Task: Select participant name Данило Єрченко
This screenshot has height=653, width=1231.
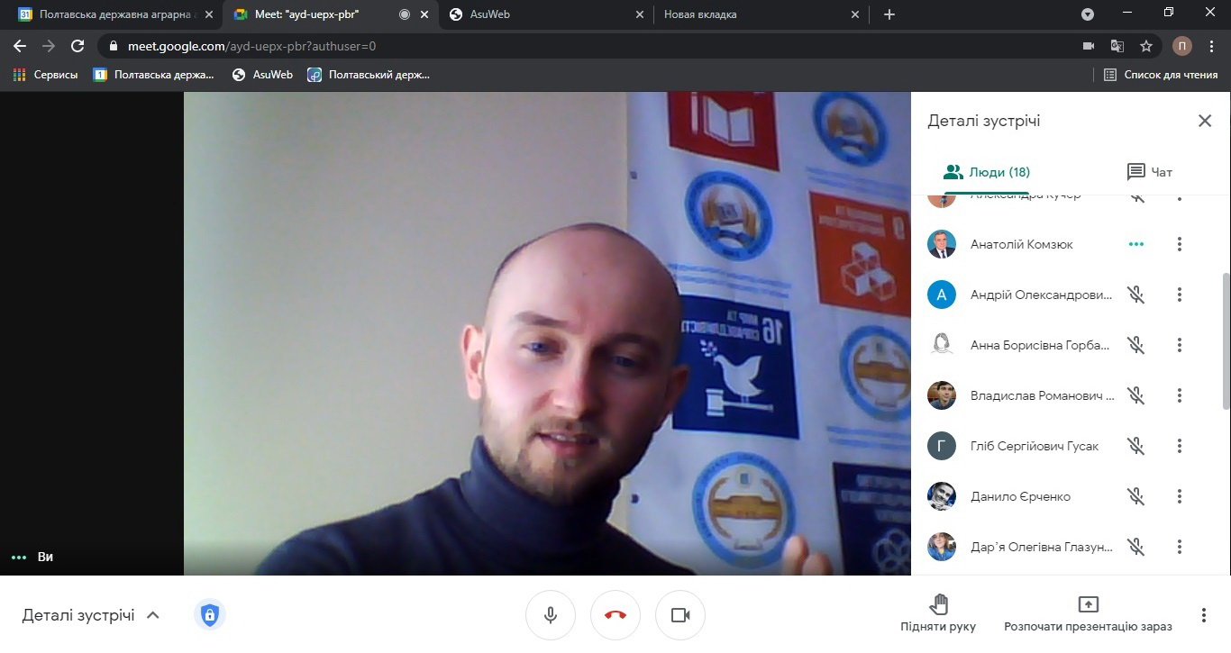Action: 1020,496
